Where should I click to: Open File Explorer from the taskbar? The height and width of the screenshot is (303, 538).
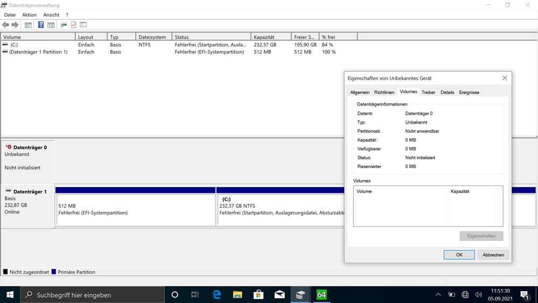pyautogui.click(x=237, y=294)
